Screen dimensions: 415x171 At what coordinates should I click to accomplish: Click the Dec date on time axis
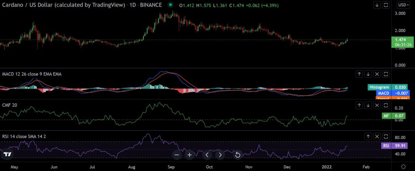[x=287, y=167]
